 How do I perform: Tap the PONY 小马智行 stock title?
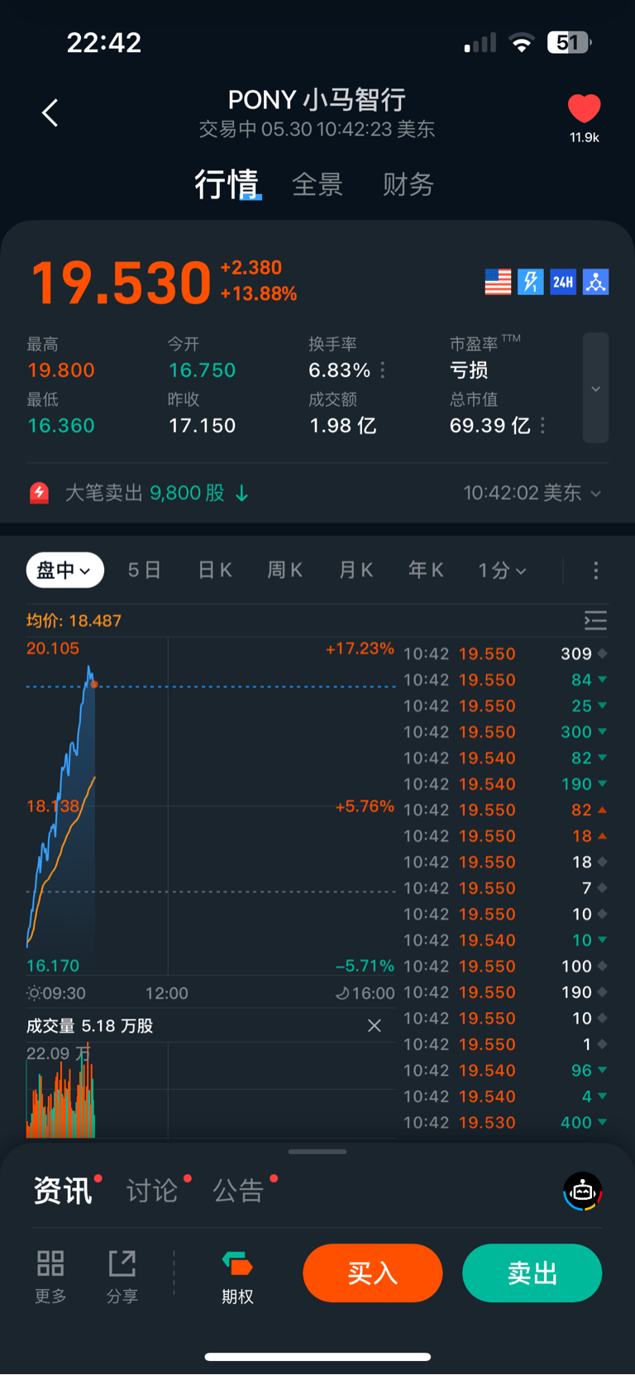click(317, 100)
